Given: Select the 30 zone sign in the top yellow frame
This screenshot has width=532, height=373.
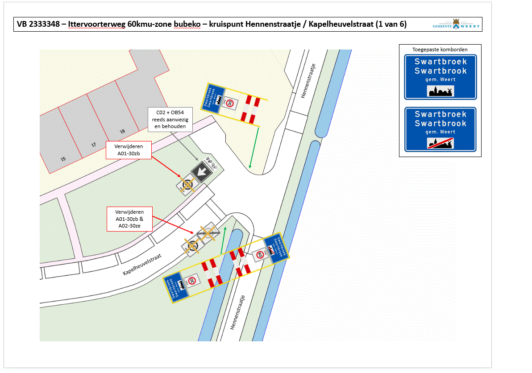Looking at the screenshot, I should pos(229,103).
